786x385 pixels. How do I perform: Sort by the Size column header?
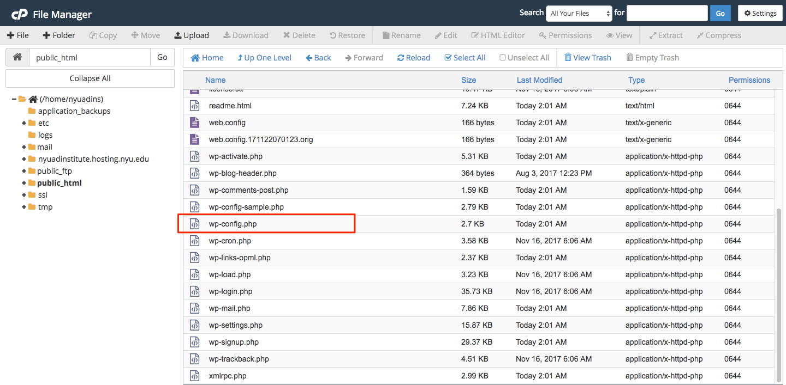click(x=468, y=80)
